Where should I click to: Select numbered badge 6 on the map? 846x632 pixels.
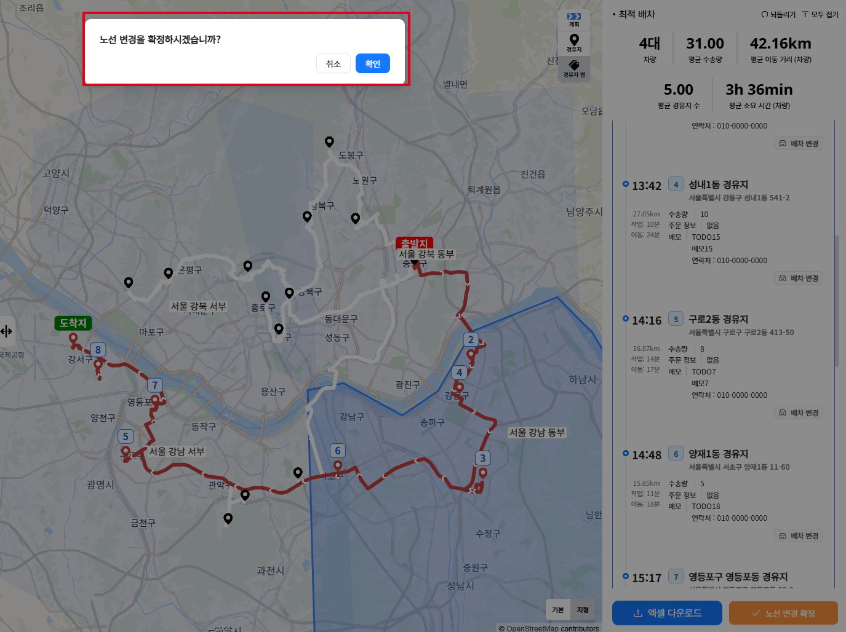click(x=337, y=451)
